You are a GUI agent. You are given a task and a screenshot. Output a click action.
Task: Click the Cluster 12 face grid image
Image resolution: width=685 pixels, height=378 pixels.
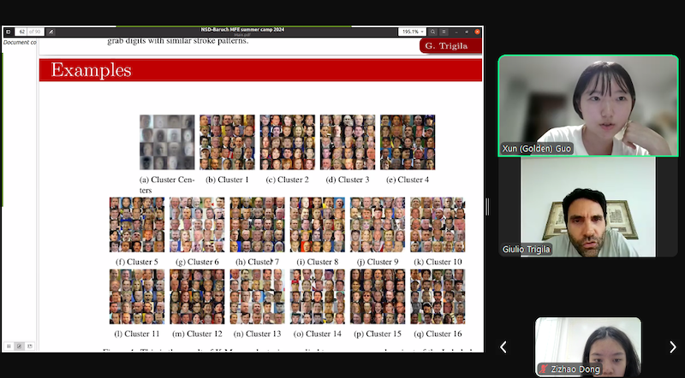coord(197,297)
